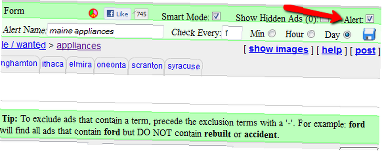
Task: Open the help link
Action: click(332, 50)
